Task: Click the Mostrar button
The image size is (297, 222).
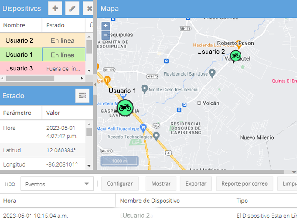Action: pos(161,184)
